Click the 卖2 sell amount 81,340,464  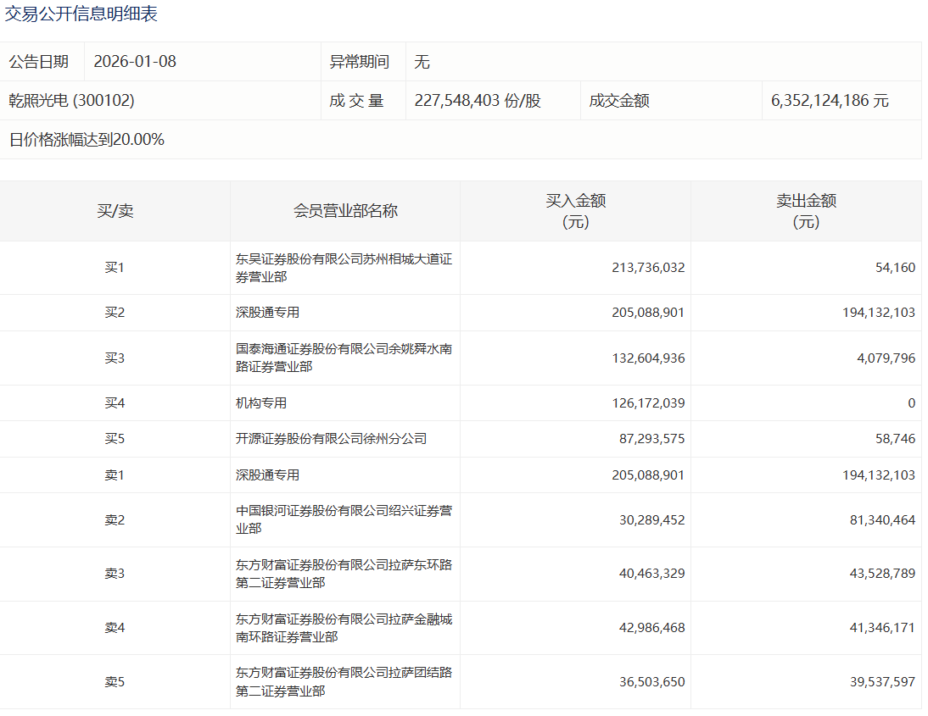tap(879, 519)
